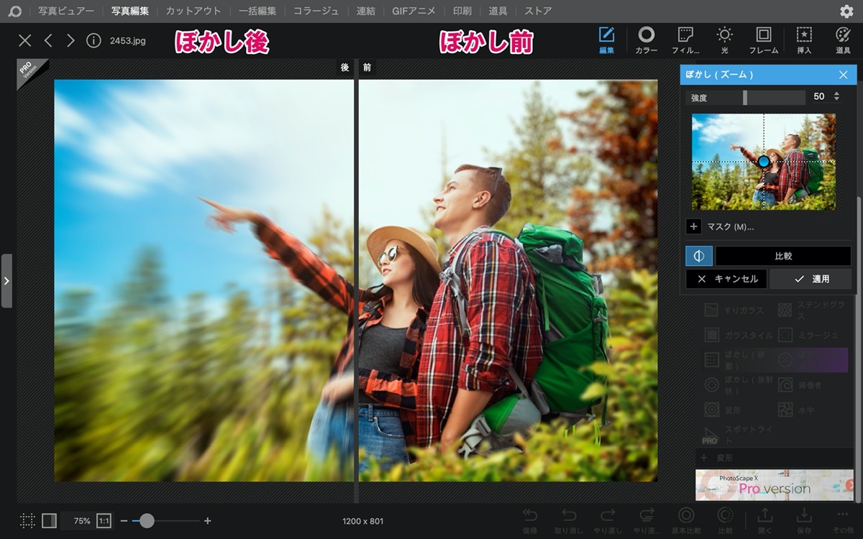Click the 強度 strength slider

pos(746,97)
